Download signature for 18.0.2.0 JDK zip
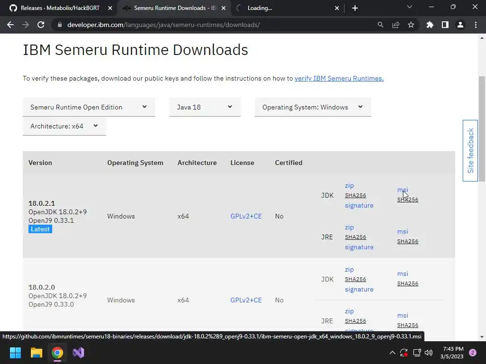This screenshot has height=364, width=486. pos(359,289)
